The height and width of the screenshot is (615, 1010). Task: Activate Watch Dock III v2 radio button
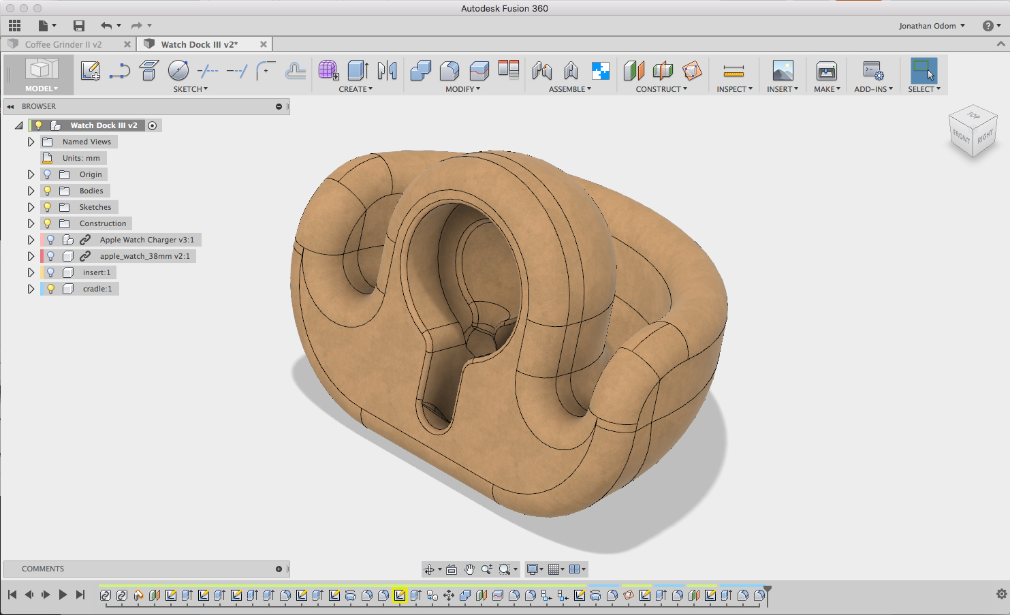[x=153, y=125]
